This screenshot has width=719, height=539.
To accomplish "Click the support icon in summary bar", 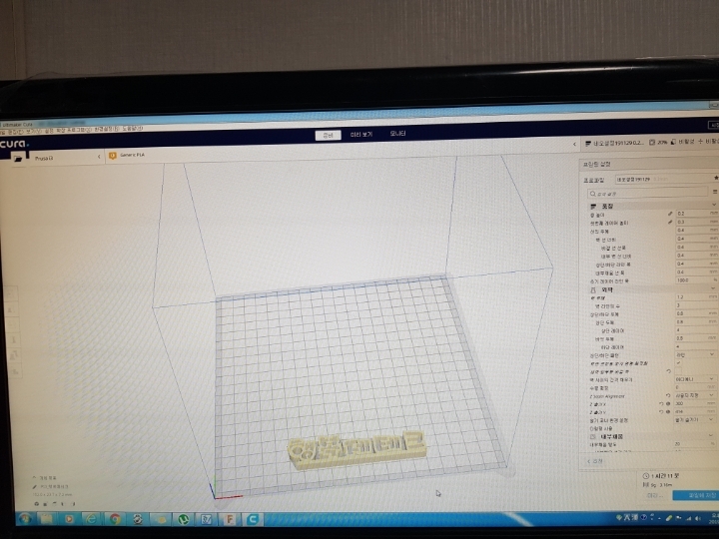I will coord(673,142).
